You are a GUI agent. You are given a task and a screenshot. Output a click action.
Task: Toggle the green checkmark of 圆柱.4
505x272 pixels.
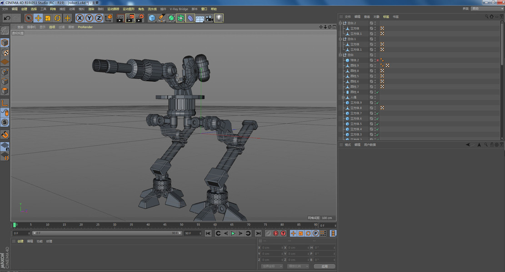(x=378, y=92)
